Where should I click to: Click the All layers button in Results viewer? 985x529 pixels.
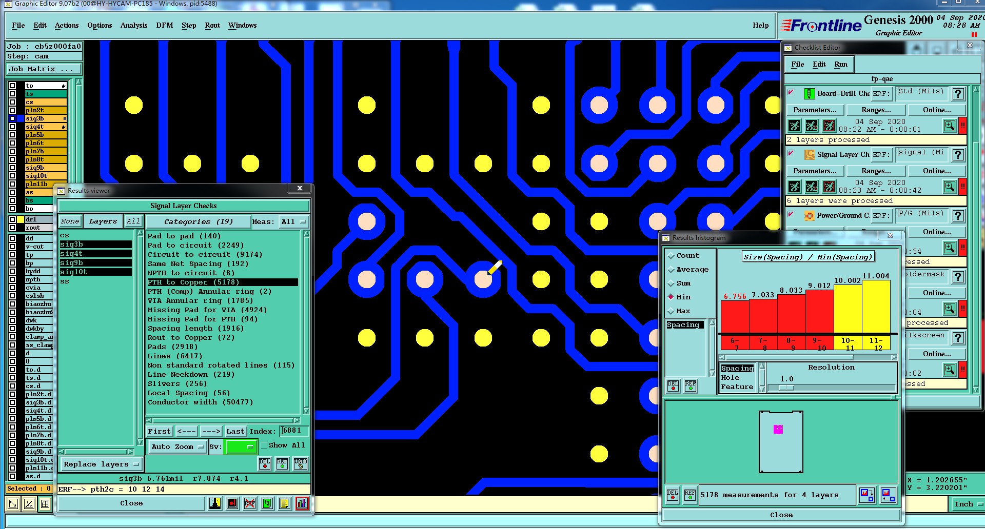tap(133, 221)
